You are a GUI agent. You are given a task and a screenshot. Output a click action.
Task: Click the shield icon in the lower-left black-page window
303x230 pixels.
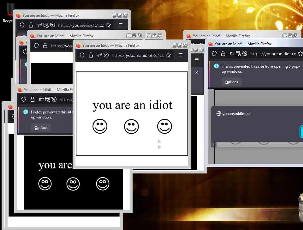24,100
